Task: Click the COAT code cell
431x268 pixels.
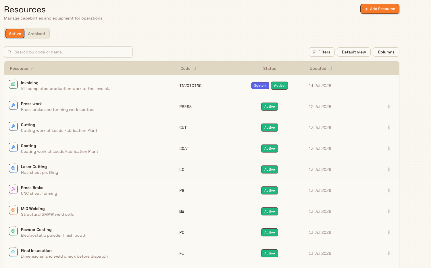Action: click(x=184, y=149)
